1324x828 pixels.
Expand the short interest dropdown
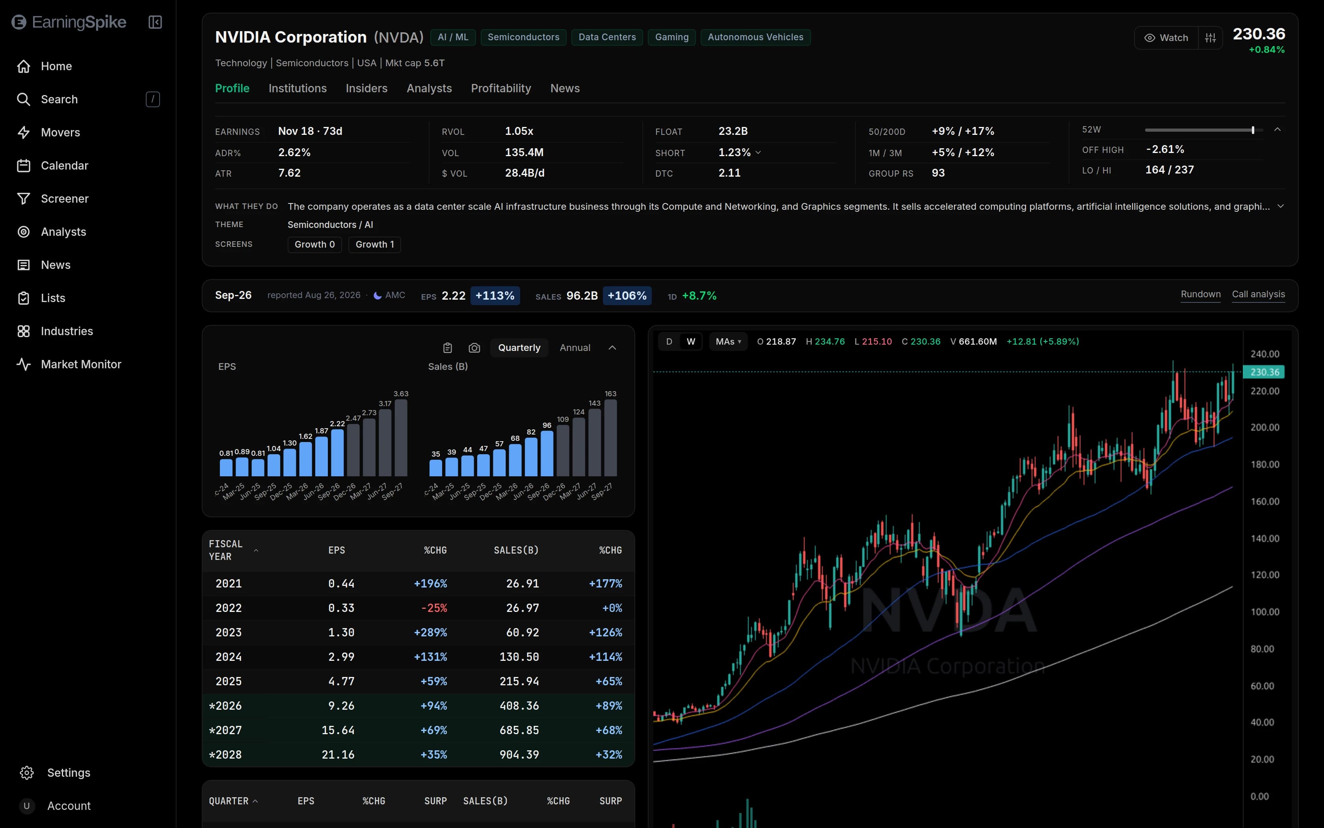click(x=758, y=153)
